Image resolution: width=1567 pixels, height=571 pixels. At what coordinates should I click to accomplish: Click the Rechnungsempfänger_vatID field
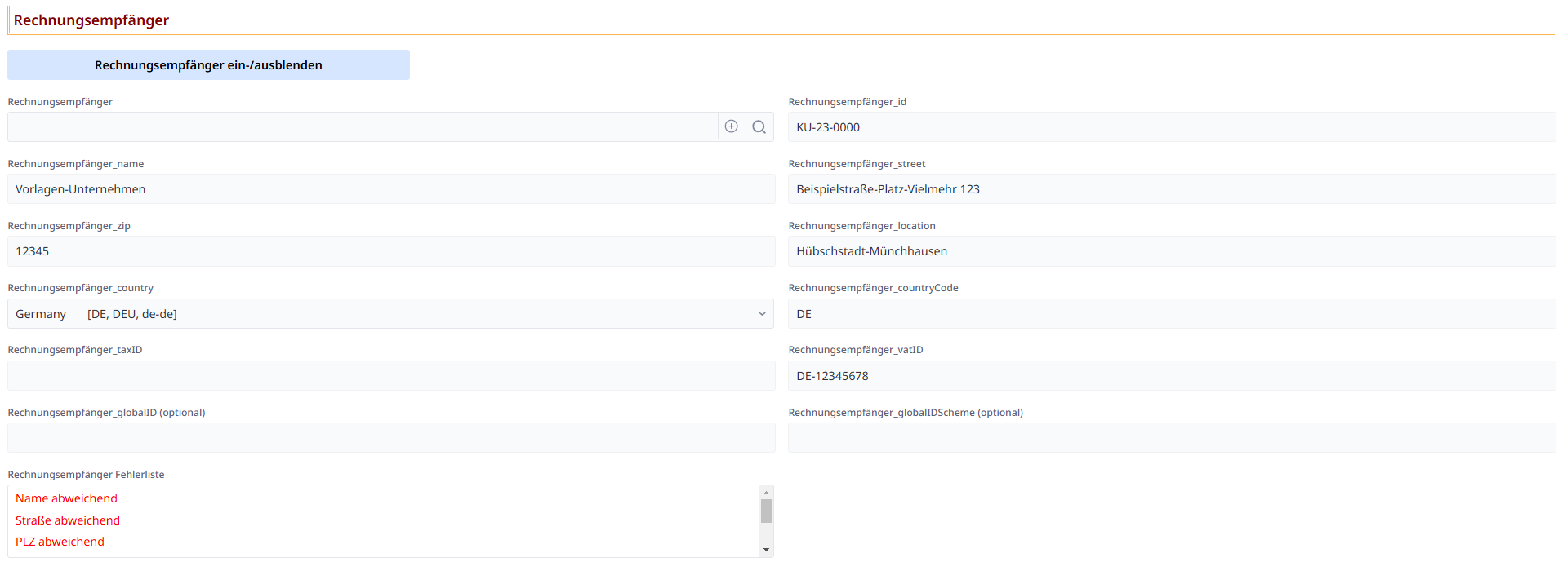tap(1171, 376)
